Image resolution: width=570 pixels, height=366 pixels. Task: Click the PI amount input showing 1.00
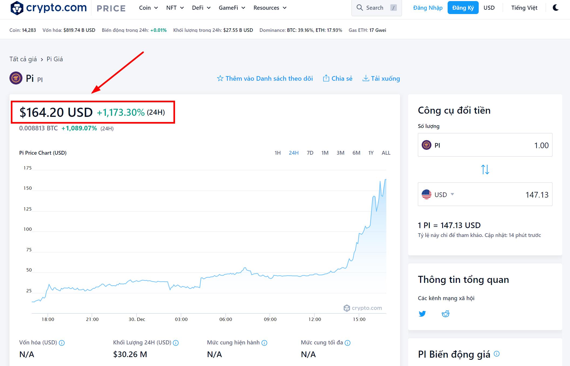pyautogui.click(x=485, y=145)
